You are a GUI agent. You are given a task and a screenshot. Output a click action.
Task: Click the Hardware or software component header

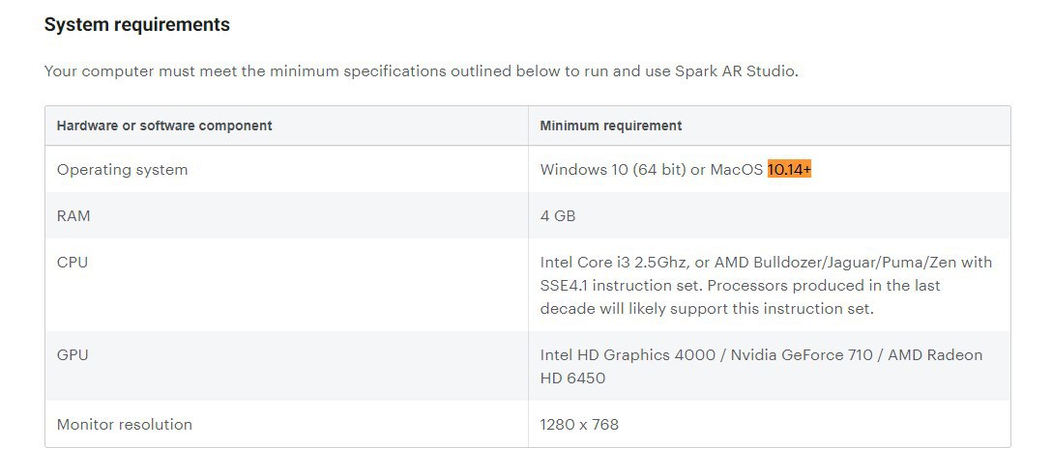tap(164, 126)
